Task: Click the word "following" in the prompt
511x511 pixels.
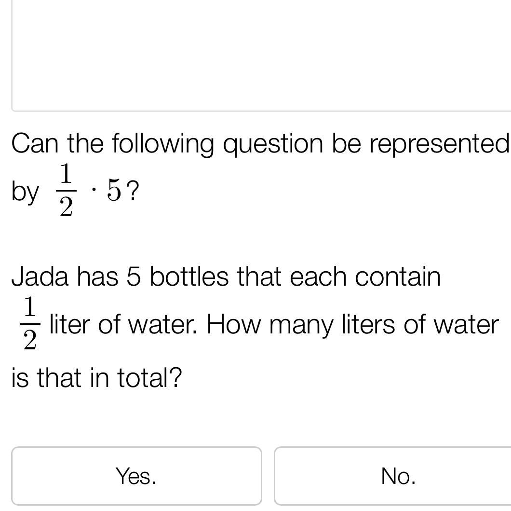Action: pyautogui.click(x=162, y=144)
